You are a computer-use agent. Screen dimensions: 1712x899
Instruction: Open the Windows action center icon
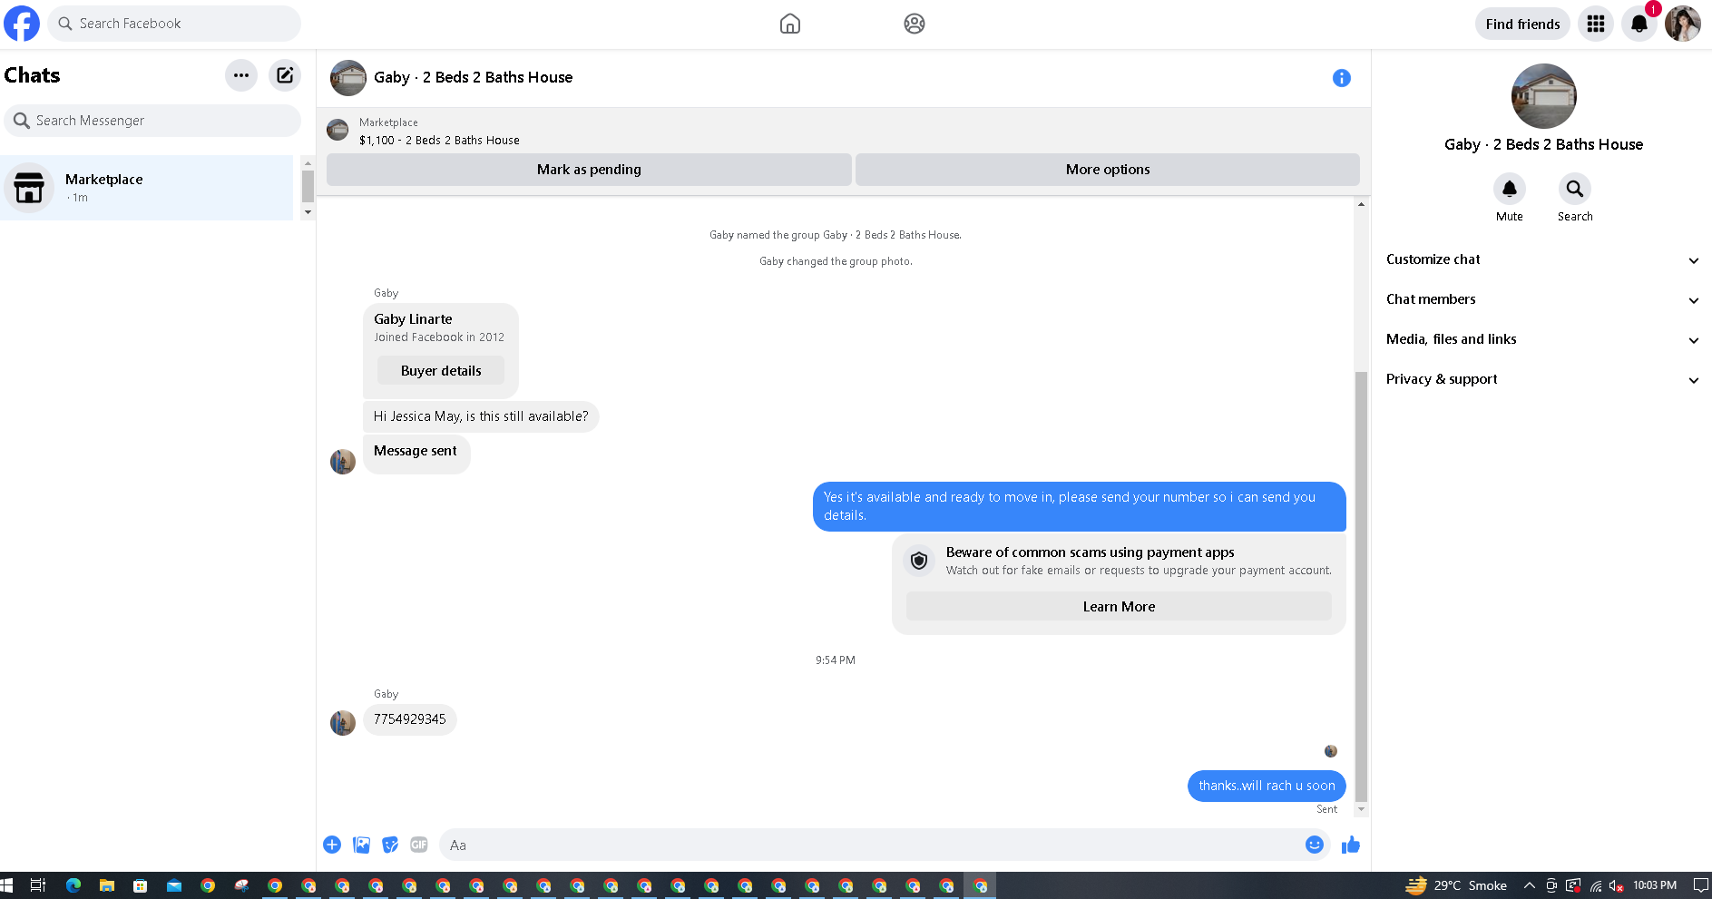(1700, 885)
